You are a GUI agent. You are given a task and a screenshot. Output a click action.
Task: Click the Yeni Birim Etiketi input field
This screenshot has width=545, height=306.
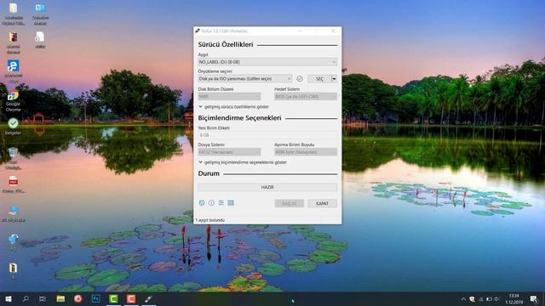267,135
